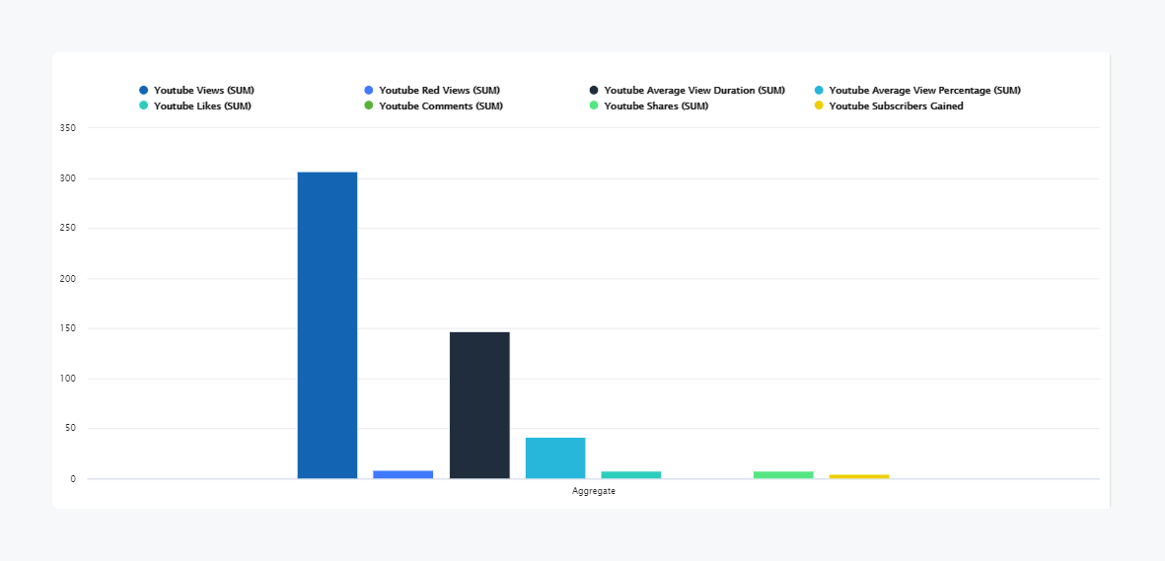Image resolution: width=1165 pixels, height=561 pixels.
Task: Select the teal Youtube Likes bar
Action: tap(631, 475)
